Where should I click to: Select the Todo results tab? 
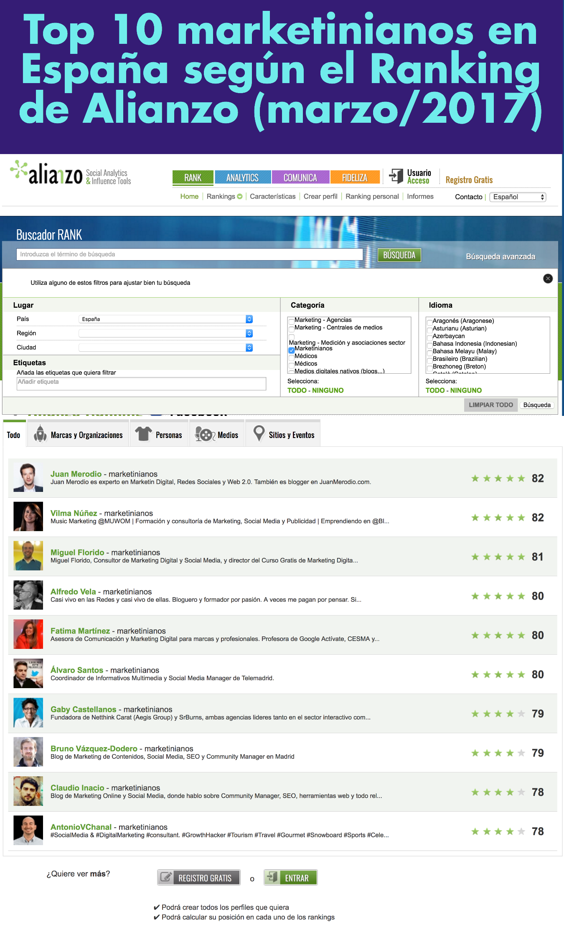tap(14, 435)
